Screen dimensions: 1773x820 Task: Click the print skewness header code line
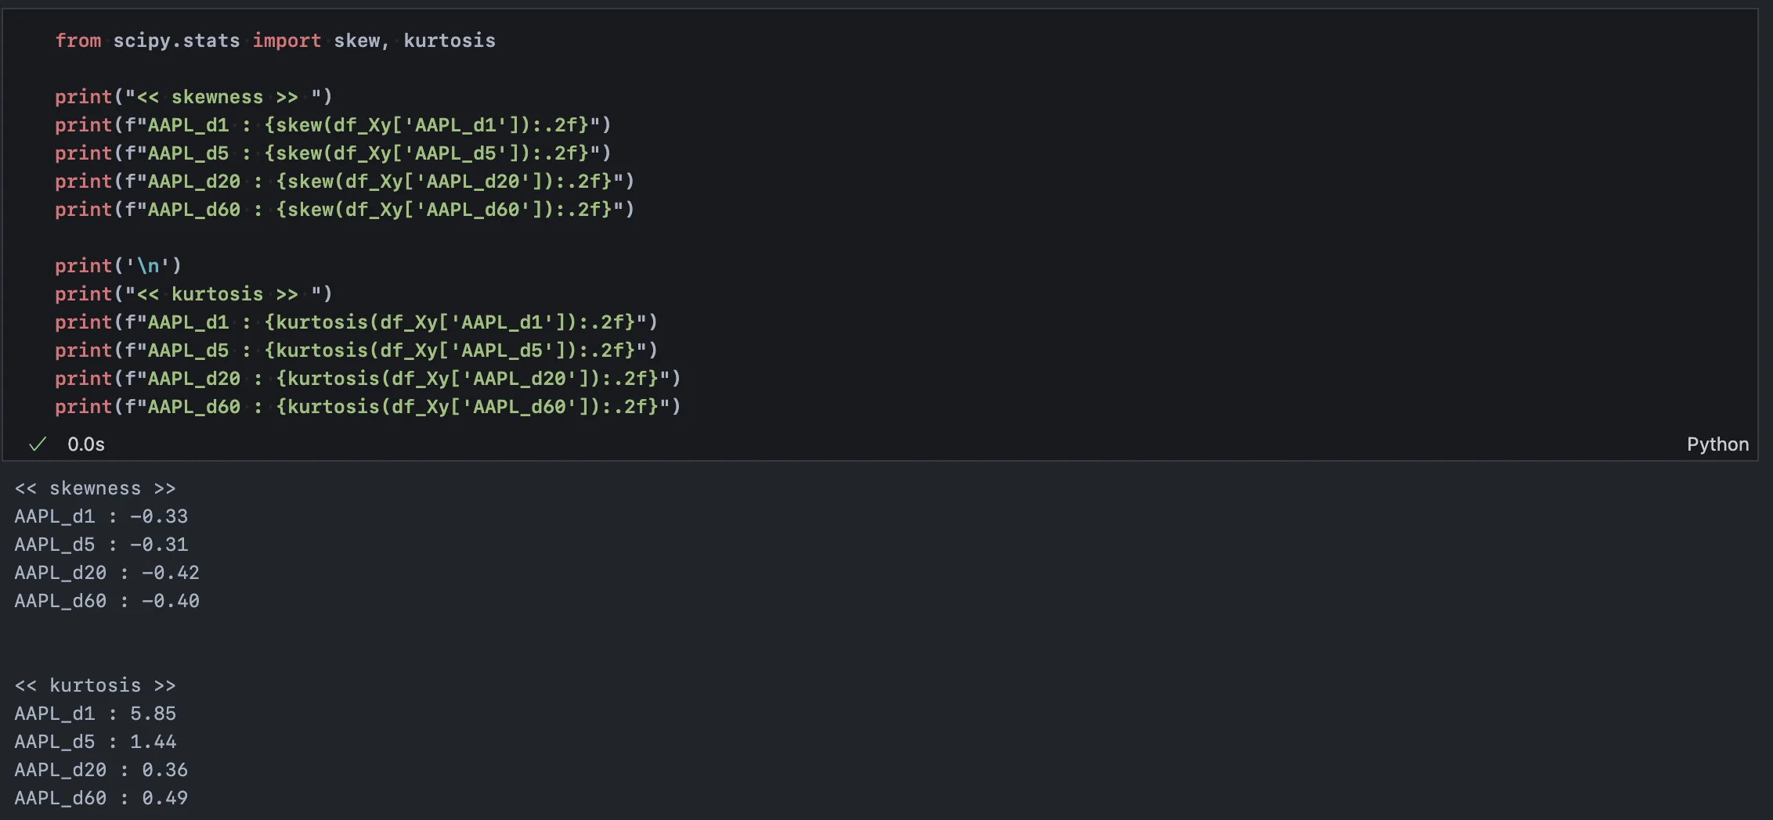193,97
